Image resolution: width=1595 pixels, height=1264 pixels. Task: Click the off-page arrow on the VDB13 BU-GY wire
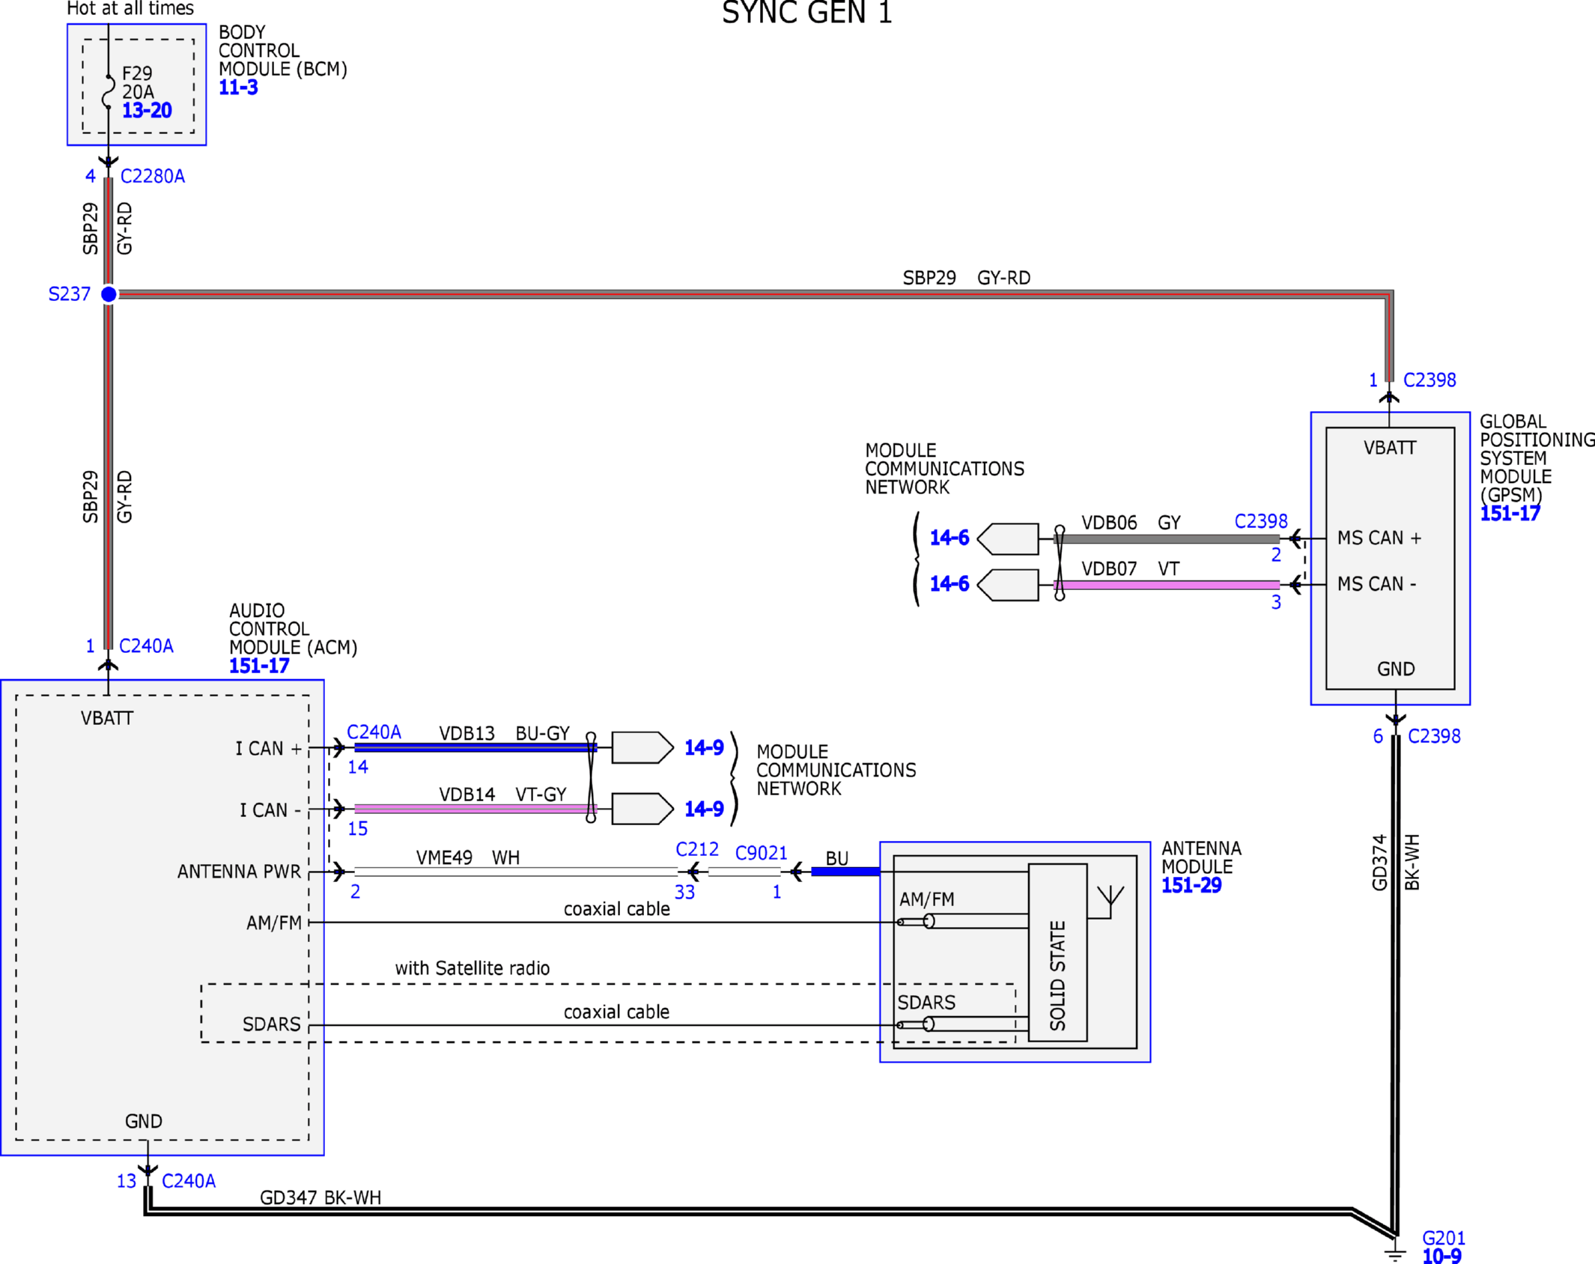pyautogui.click(x=642, y=747)
